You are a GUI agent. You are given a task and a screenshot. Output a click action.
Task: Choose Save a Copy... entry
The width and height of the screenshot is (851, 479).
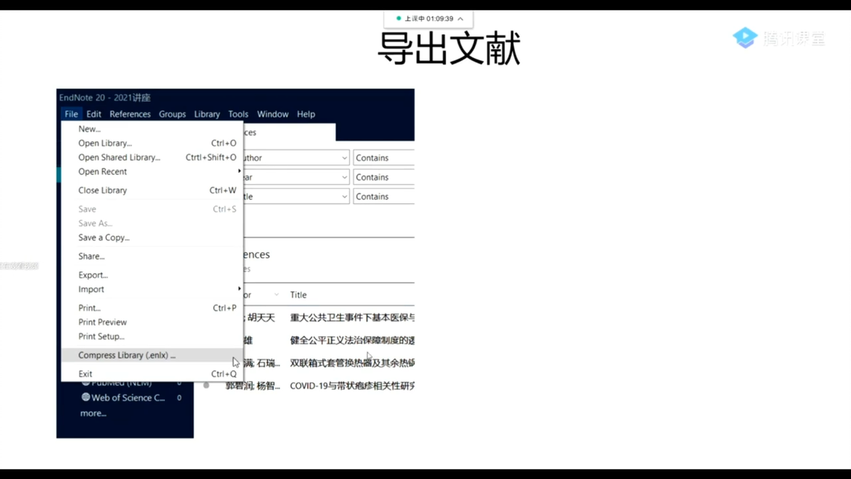click(x=152, y=238)
